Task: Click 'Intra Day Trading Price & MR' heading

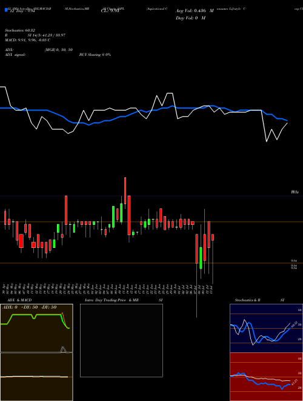Action: point(112,300)
